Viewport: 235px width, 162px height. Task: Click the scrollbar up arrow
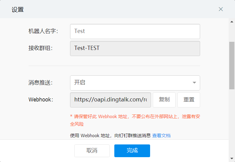coord(232,21)
